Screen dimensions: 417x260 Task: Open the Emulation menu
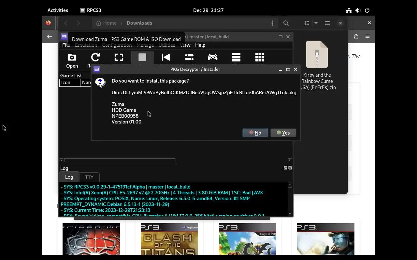[86, 45]
